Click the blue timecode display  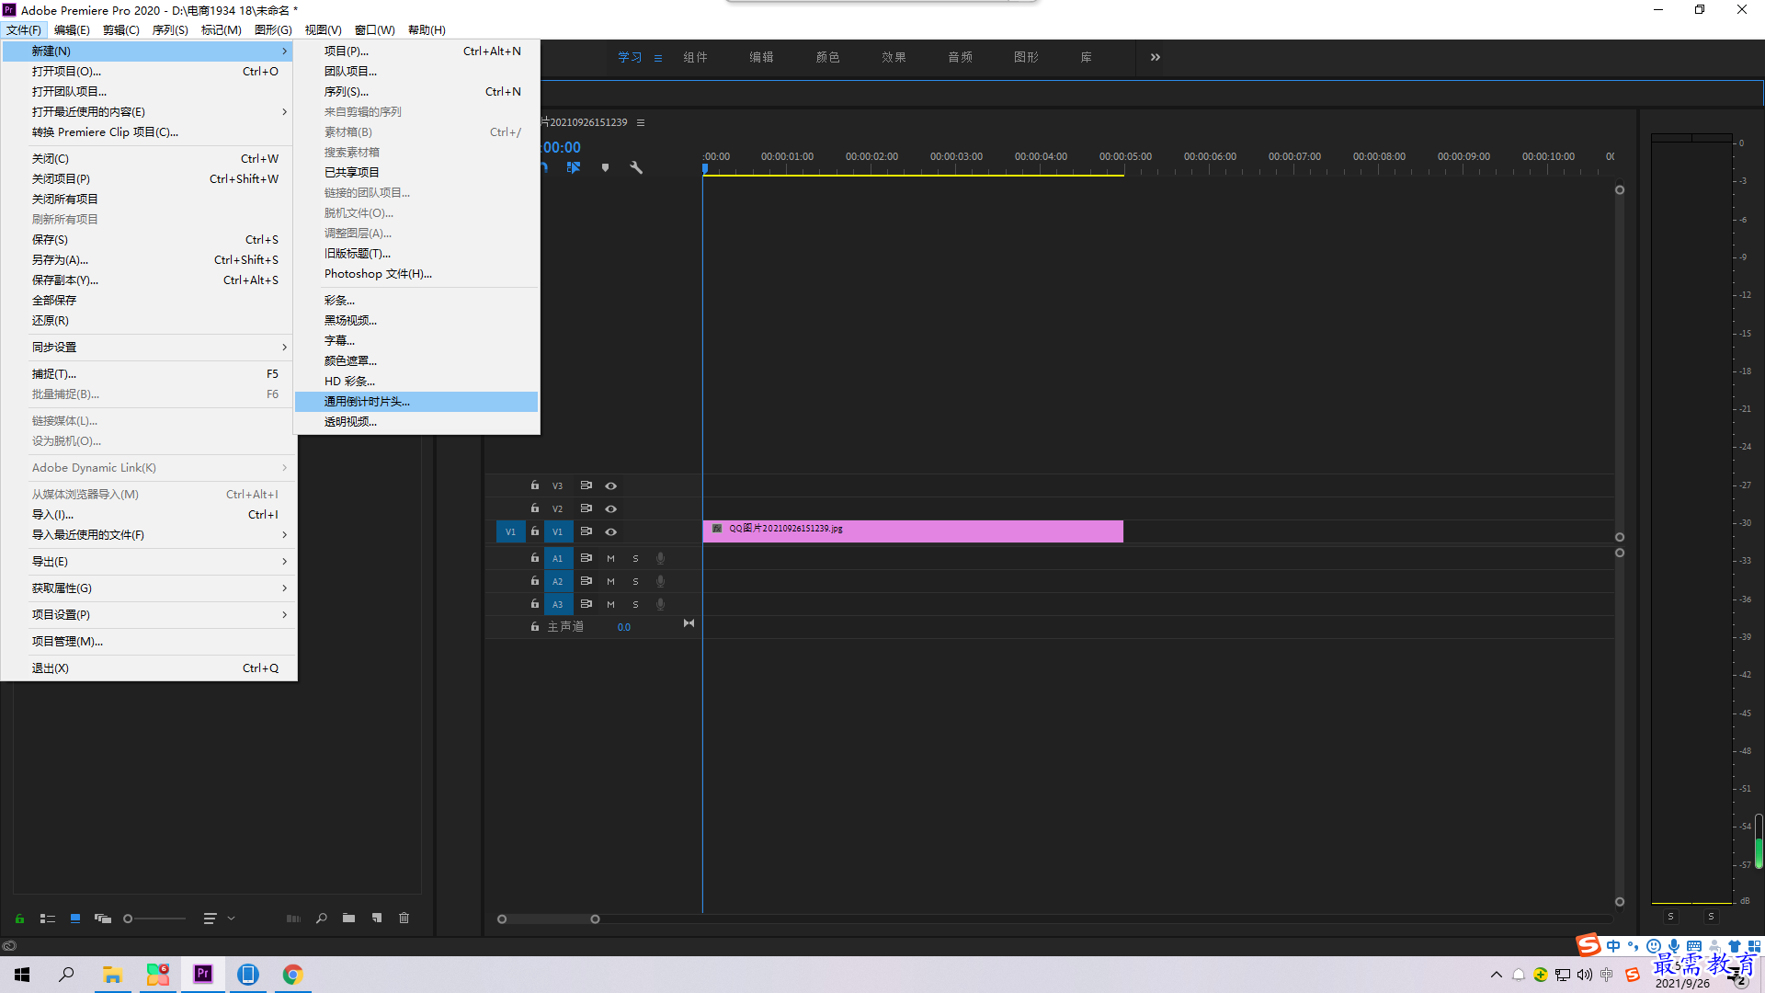point(562,147)
